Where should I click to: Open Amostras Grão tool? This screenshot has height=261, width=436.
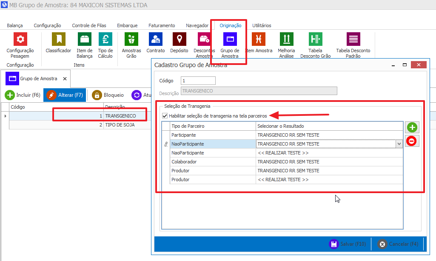(131, 45)
